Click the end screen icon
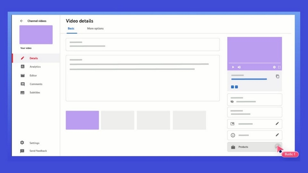 (x=233, y=124)
